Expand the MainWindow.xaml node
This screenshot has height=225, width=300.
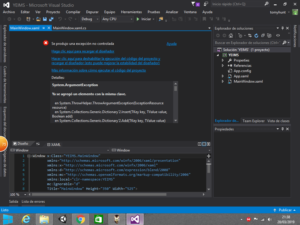pyautogui.click(x=223, y=81)
